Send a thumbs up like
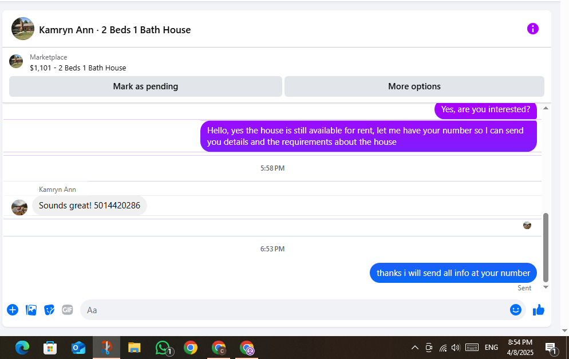Image resolution: width=569 pixels, height=359 pixels. click(x=539, y=310)
